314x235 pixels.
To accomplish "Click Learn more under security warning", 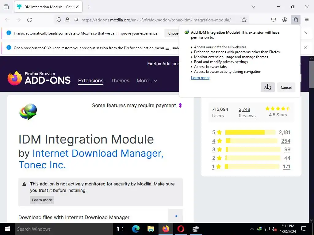I will click(x=42, y=200).
